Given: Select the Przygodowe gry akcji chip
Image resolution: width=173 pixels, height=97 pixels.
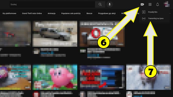Looking at the screenshot, I should 107,13.
